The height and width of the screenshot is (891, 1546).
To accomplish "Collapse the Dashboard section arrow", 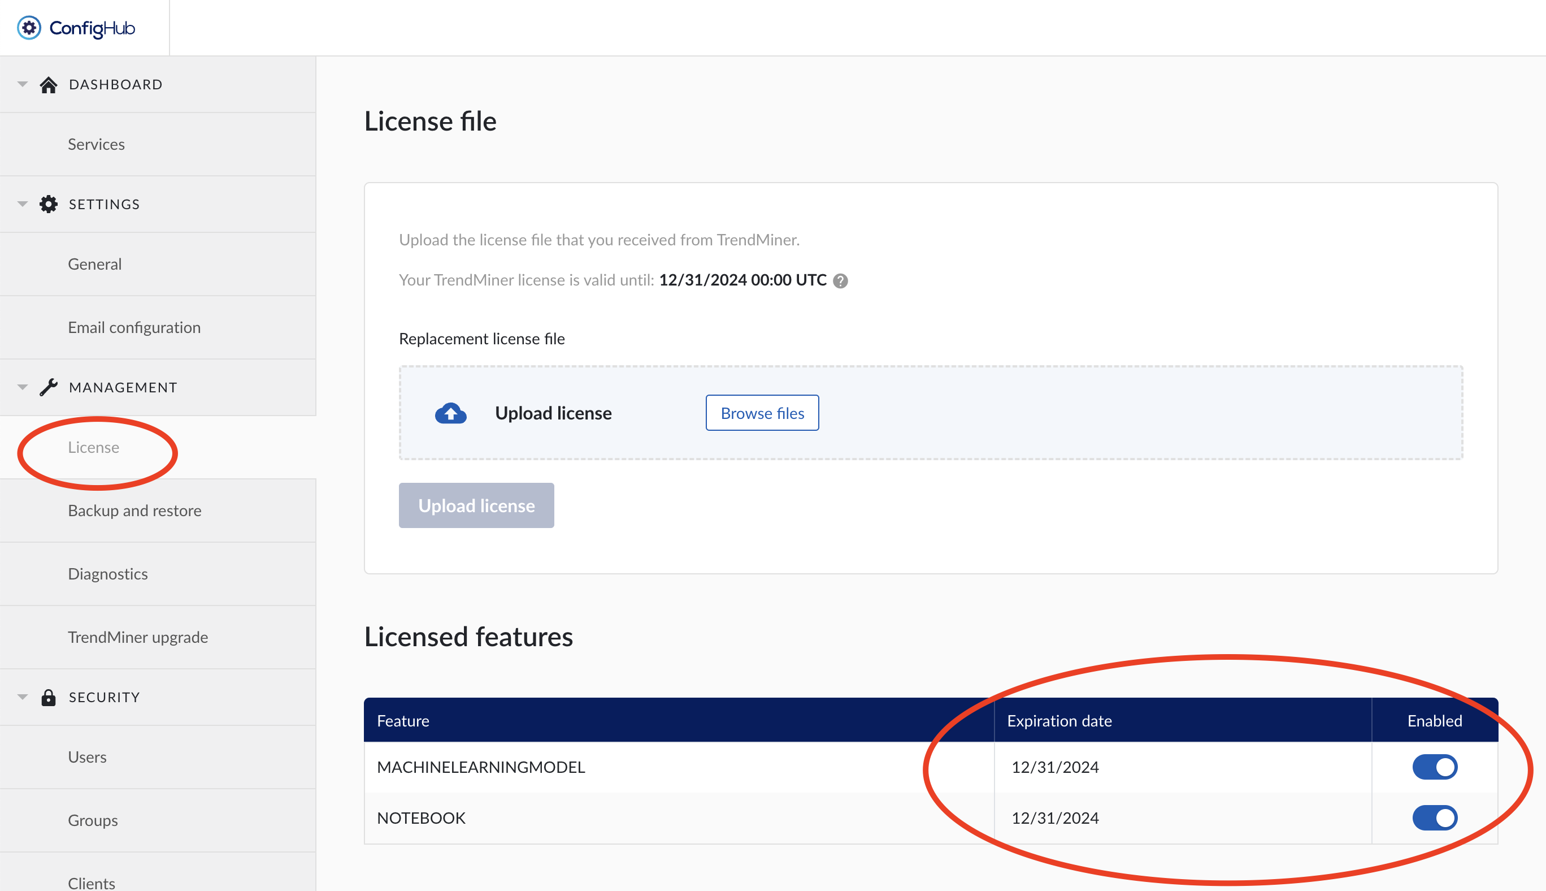I will tap(23, 84).
